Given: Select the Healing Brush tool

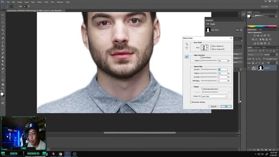Looking at the screenshot, I should (x=3, y=38).
